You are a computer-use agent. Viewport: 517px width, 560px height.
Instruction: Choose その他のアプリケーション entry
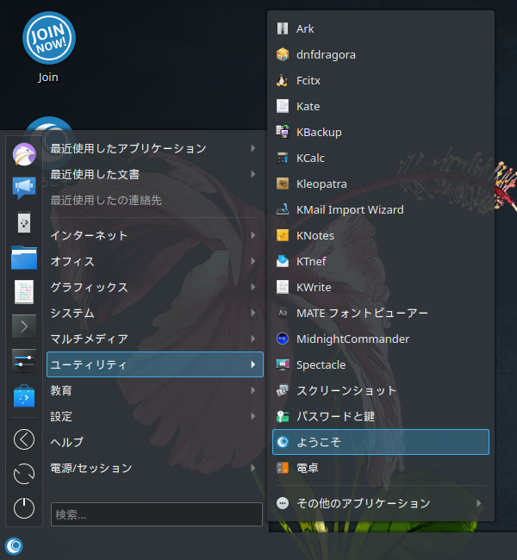coord(381,503)
